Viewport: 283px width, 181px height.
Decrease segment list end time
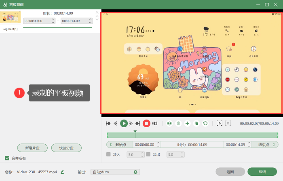click(x=90, y=22)
